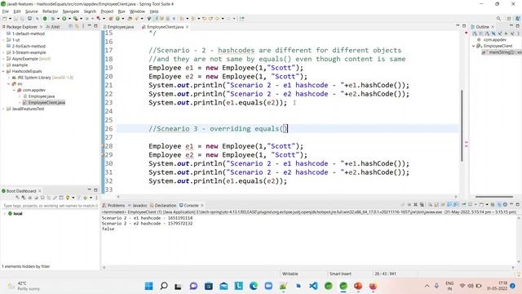Minimize the Package Explorer panel
Screen dimensions: 522x294
[89, 26]
